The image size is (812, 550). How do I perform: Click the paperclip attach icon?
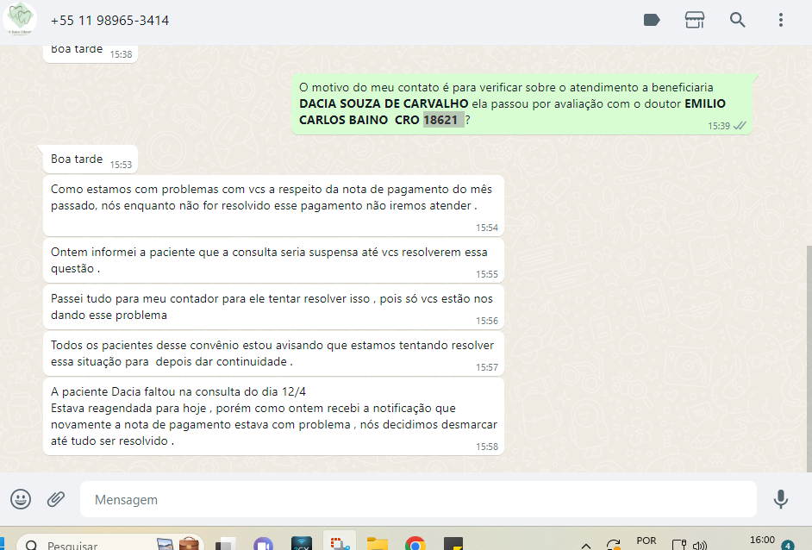(56, 499)
